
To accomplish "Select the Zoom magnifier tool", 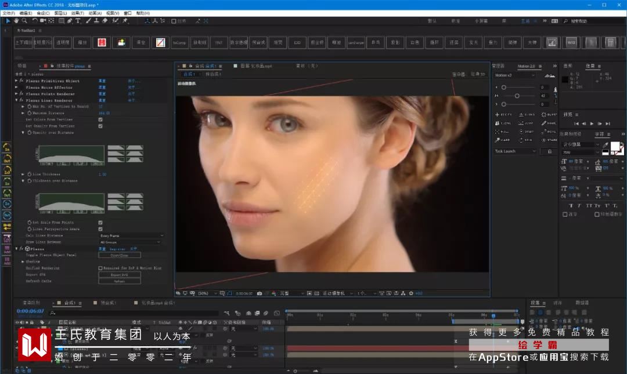I will (26, 21).
